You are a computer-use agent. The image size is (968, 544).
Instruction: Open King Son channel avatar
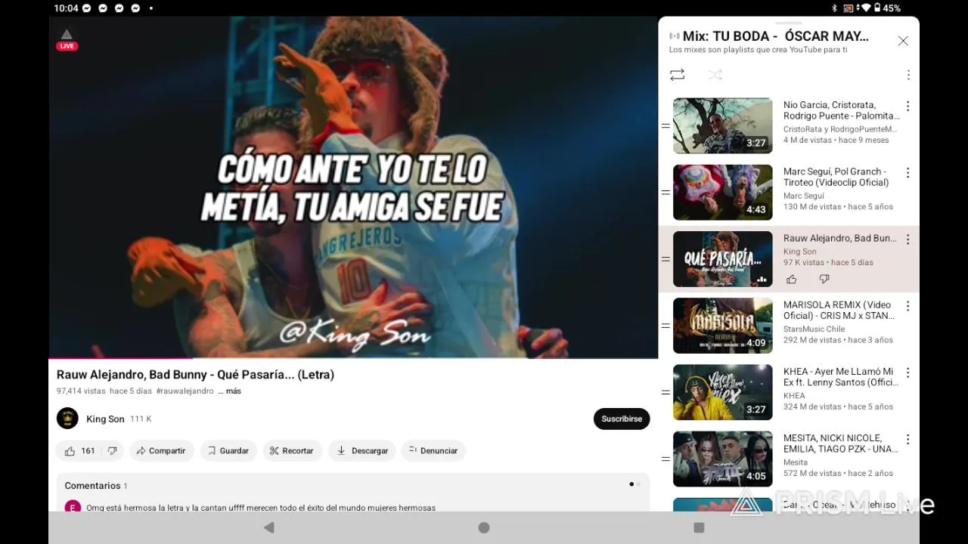point(67,419)
